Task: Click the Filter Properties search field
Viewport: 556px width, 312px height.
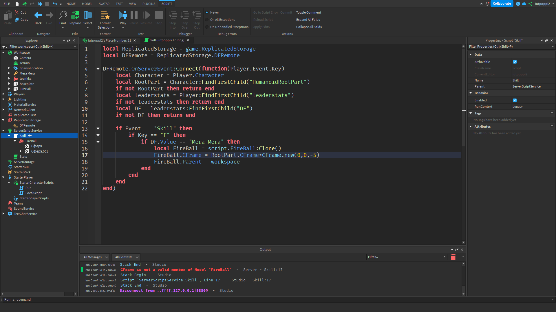Action: (x=510, y=47)
